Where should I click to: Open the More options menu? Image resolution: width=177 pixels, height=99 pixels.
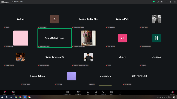(120, 93)
